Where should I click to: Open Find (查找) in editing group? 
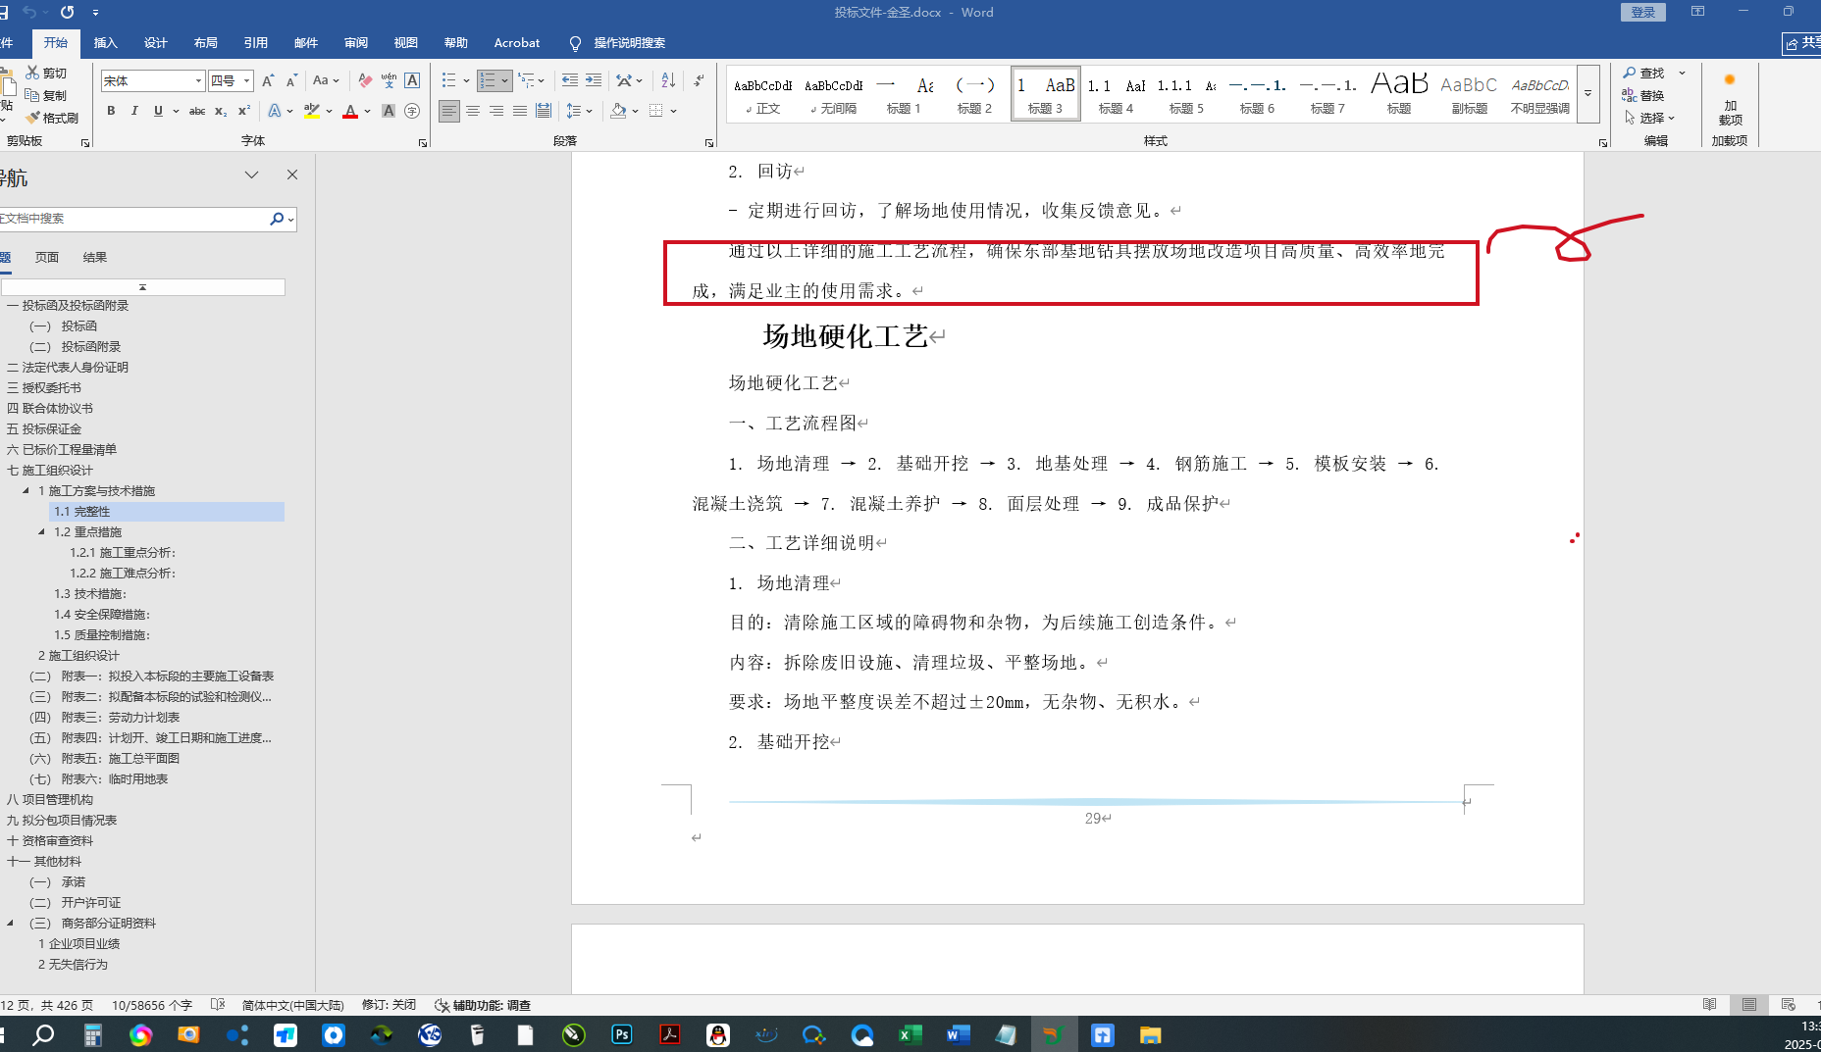tap(1644, 73)
